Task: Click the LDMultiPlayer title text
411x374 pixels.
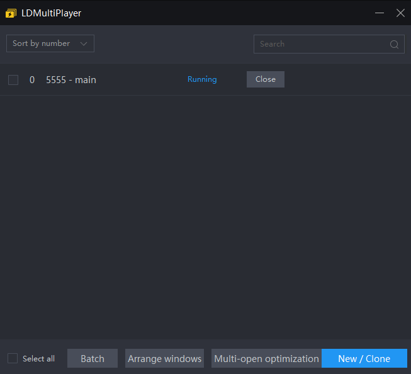Action: pyautogui.click(x=51, y=13)
